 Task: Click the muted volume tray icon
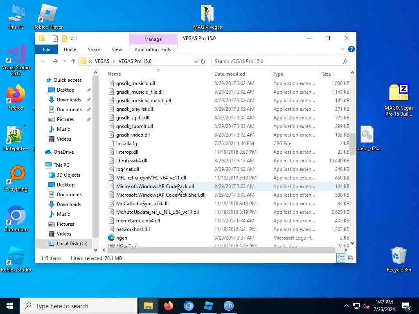click(366, 306)
